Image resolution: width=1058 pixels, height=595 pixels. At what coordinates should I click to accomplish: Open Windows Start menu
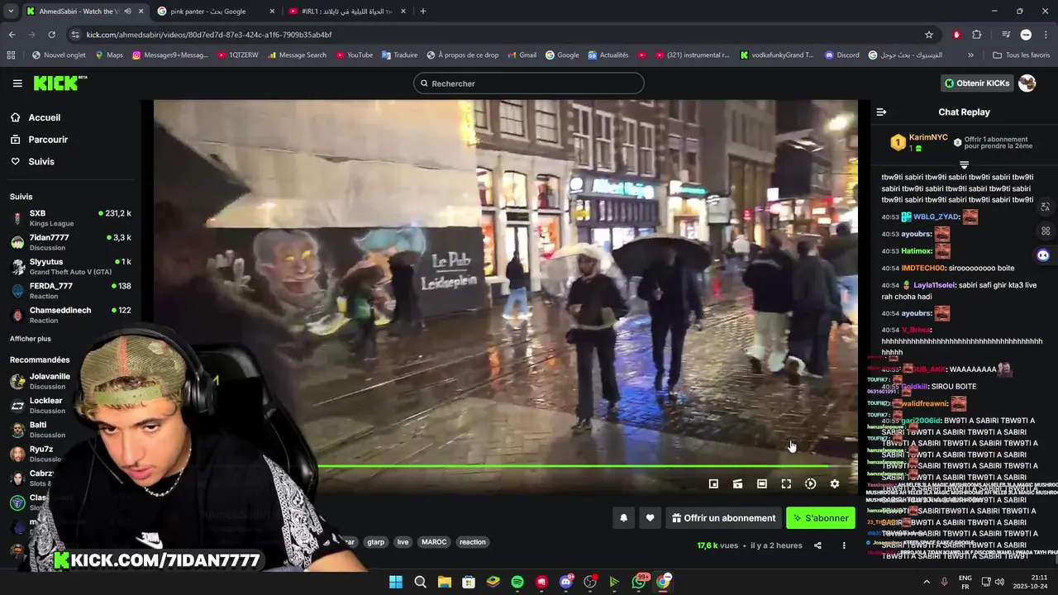point(396,582)
